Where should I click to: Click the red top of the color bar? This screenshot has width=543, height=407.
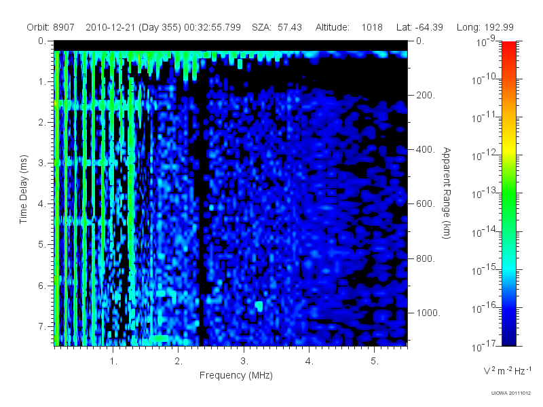click(x=508, y=47)
